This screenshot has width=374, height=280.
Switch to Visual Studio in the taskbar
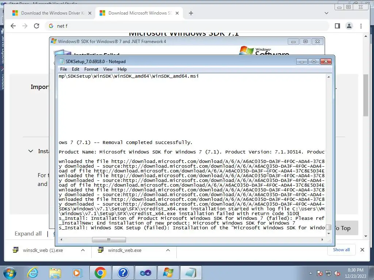(145, 273)
